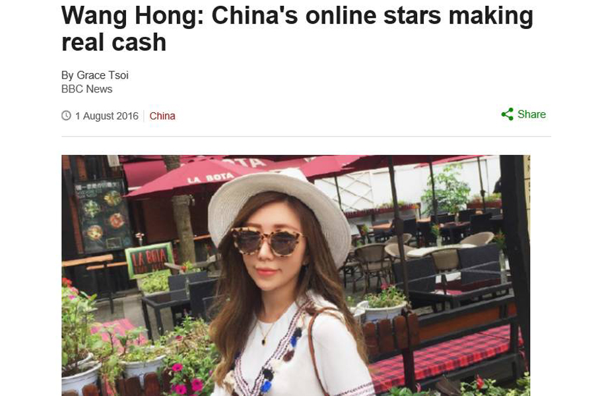Screen dimensions: 594x396
Task: Click the headline's second line "real cash"
Action: coord(114,42)
